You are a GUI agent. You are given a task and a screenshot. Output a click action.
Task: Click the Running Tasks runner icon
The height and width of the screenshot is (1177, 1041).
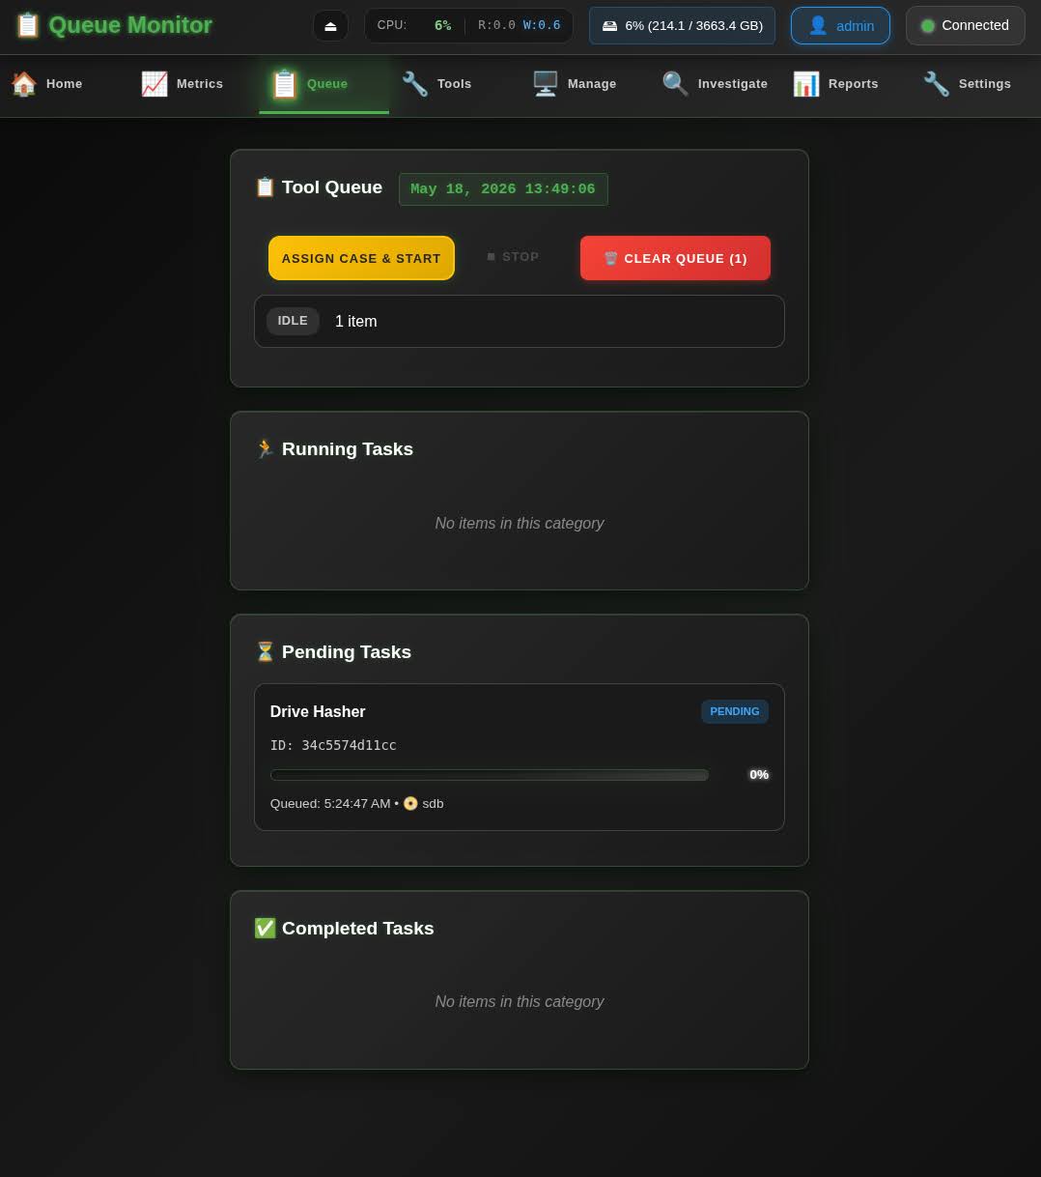tap(266, 449)
